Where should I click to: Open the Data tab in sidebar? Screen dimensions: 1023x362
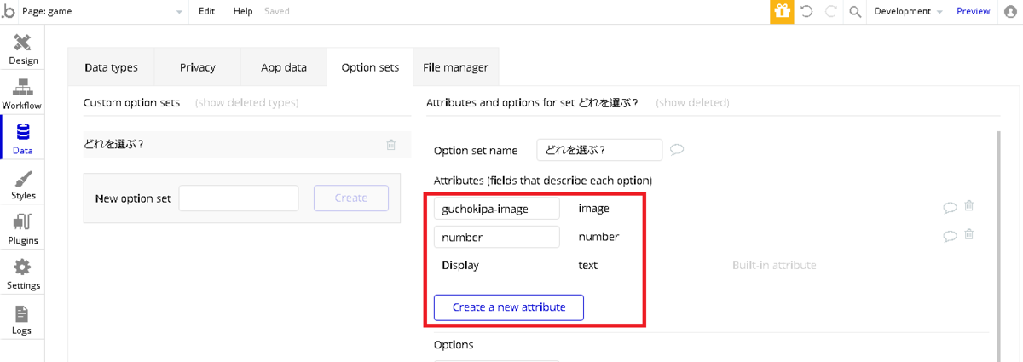22,140
